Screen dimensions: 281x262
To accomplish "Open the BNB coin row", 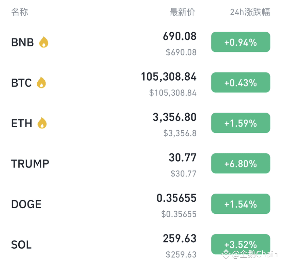I will click(x=140, y=42).
